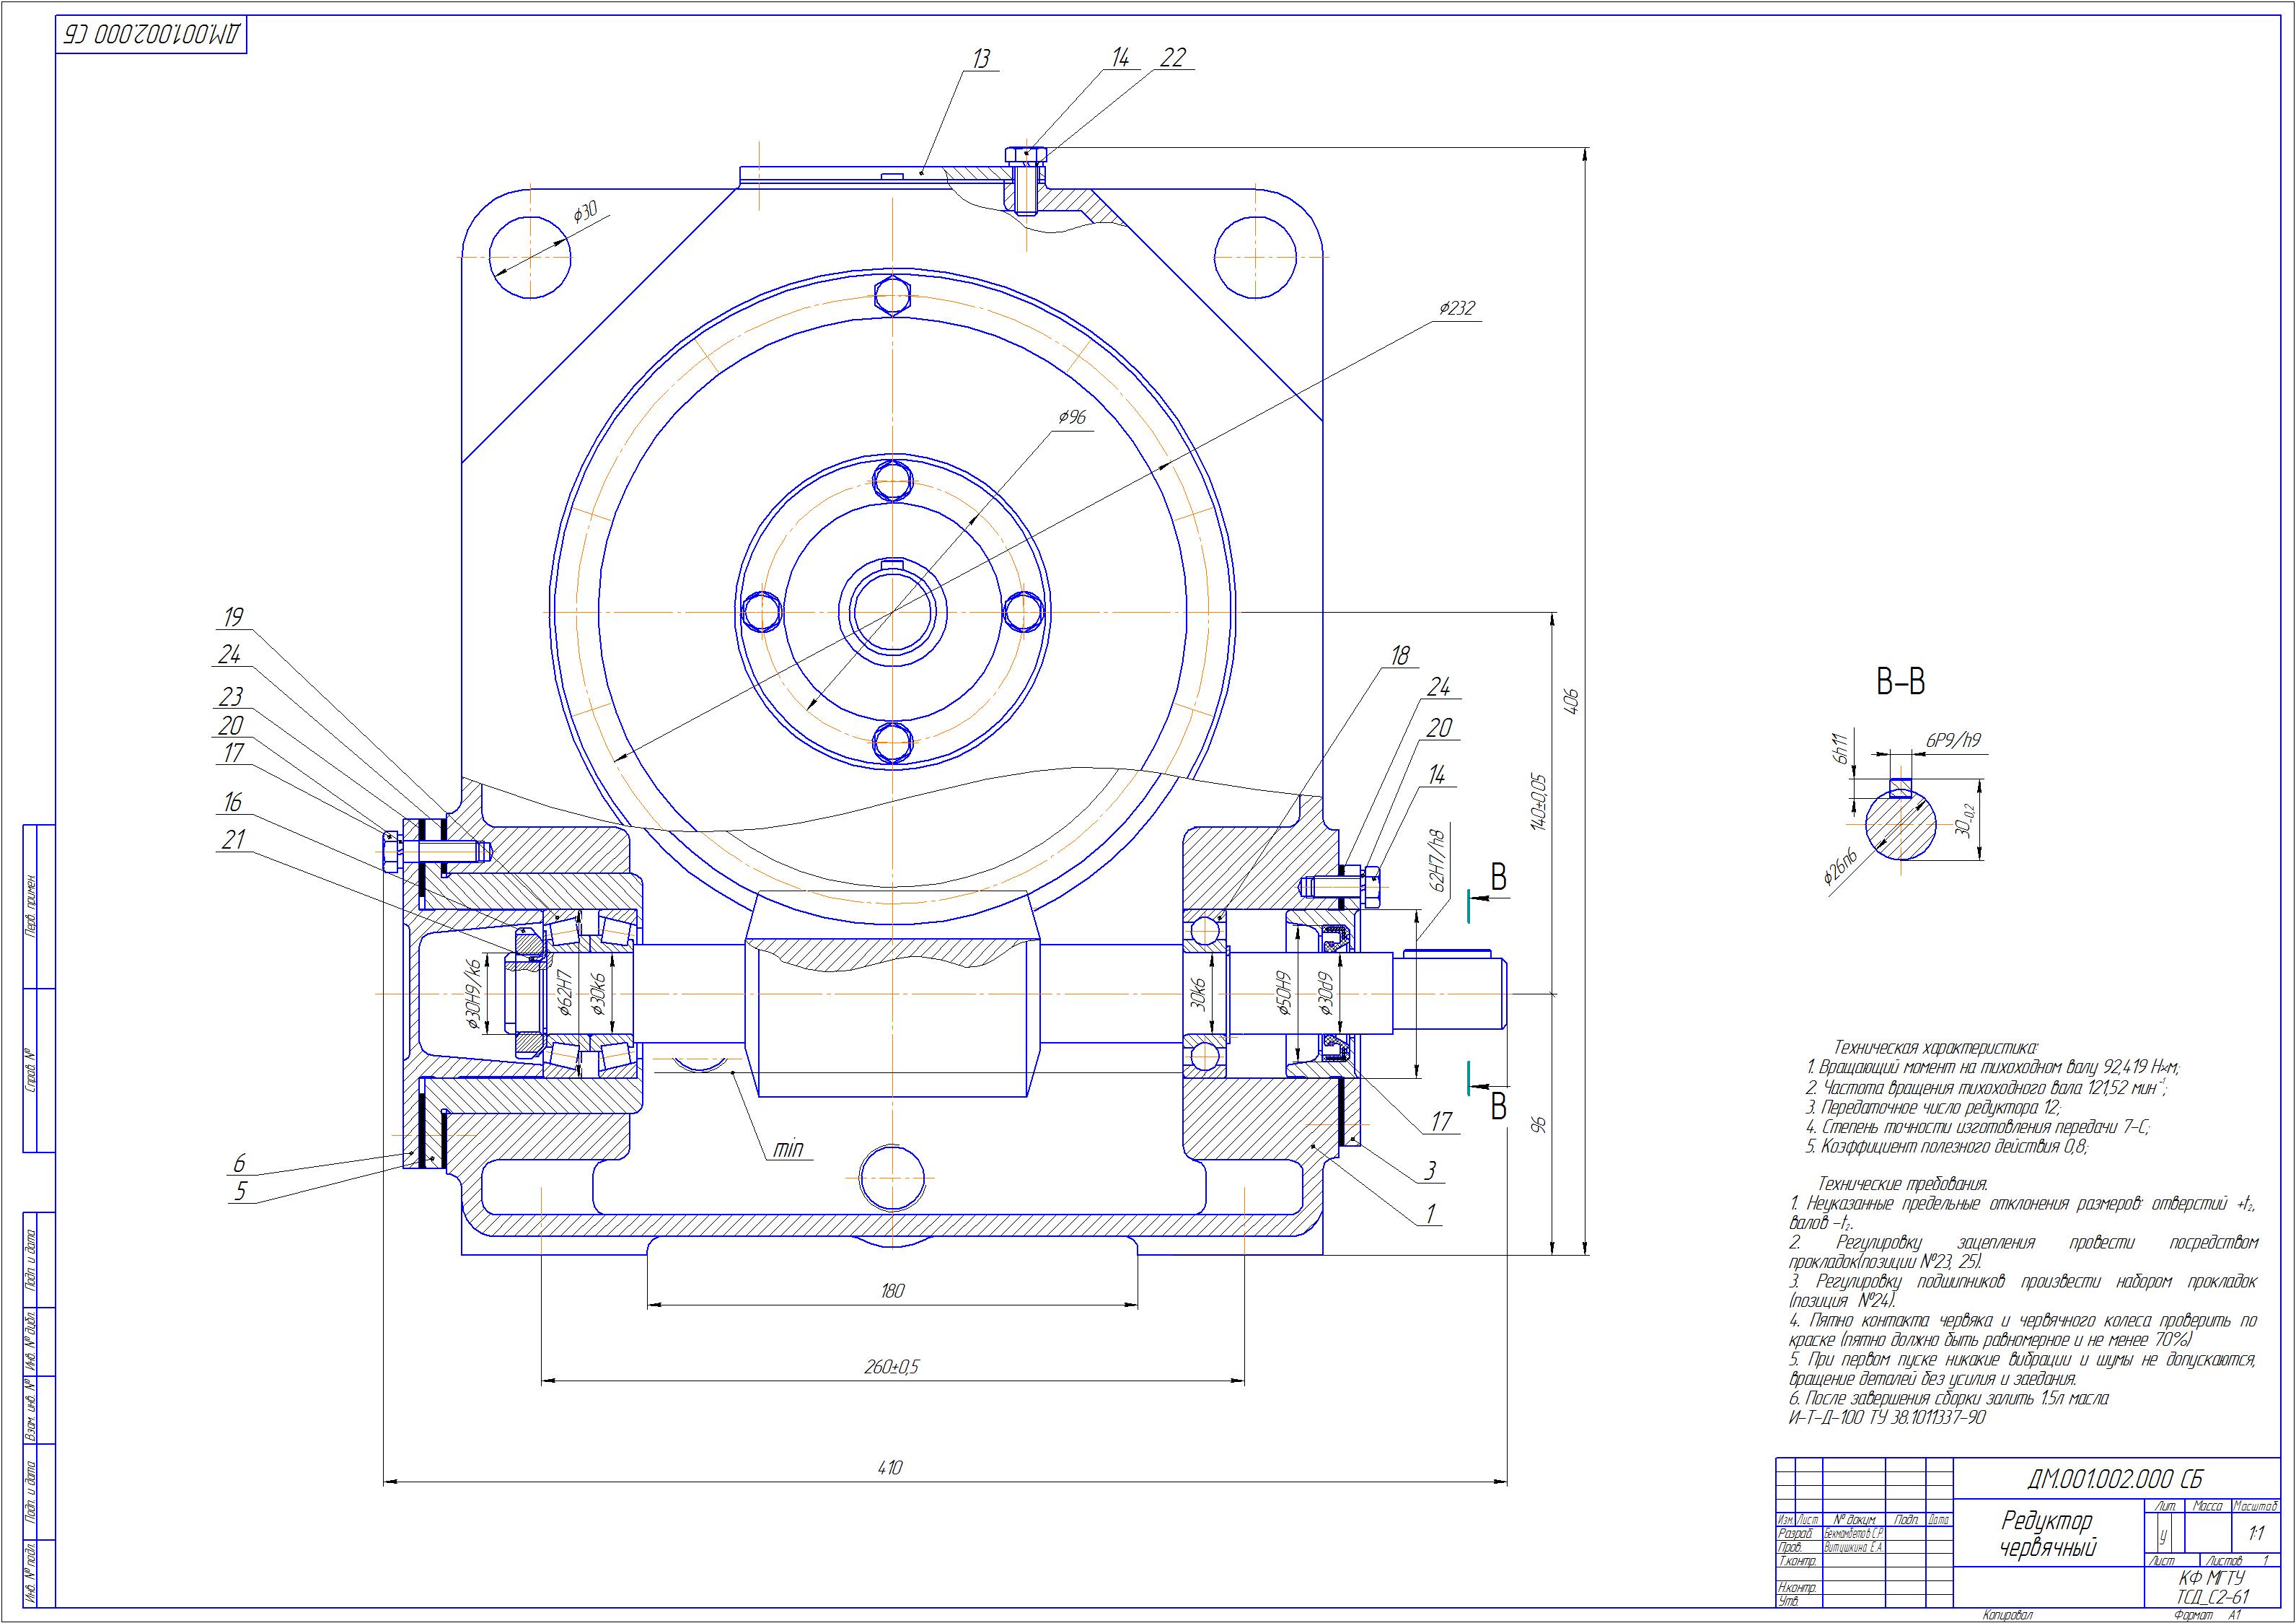This screenshot has width=2296, height=1623.
Task: Select the base dimension '180'
Action: tap(892, 1291)
